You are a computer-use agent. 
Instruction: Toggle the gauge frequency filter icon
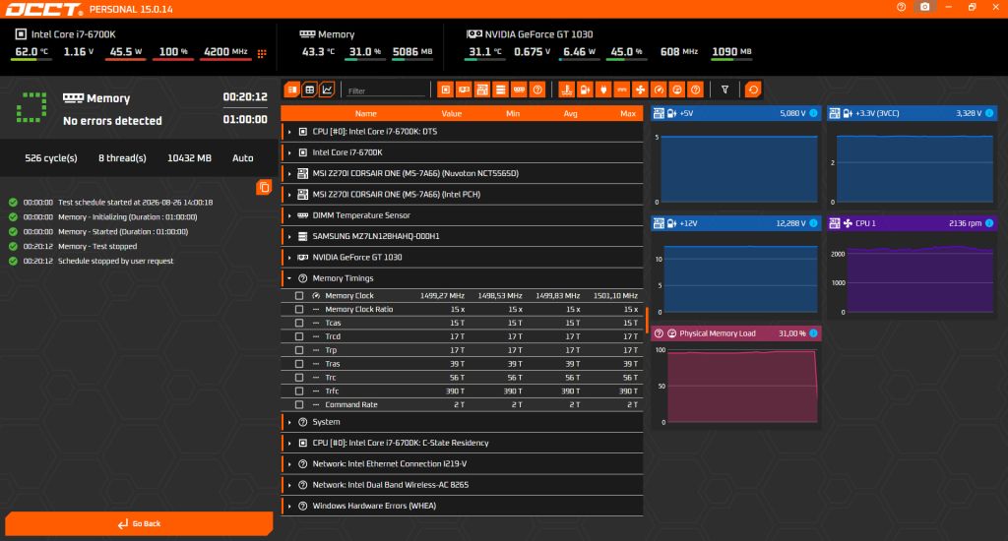click(659, 90)
